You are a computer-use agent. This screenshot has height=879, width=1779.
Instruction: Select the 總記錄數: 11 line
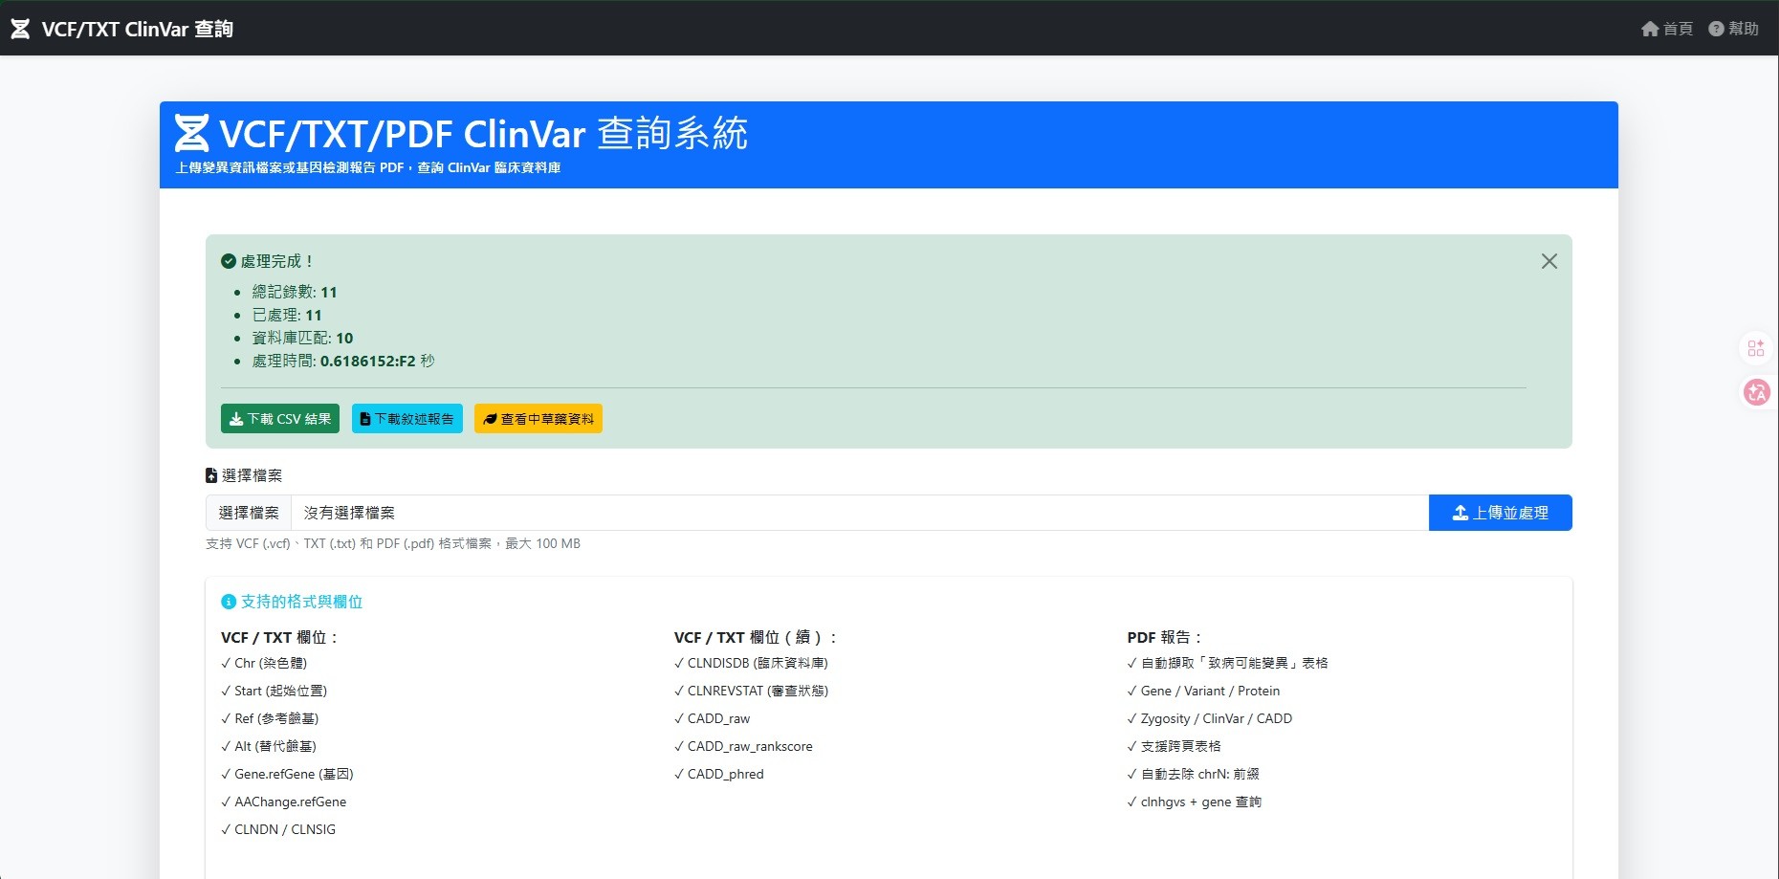tap(295, 292)
